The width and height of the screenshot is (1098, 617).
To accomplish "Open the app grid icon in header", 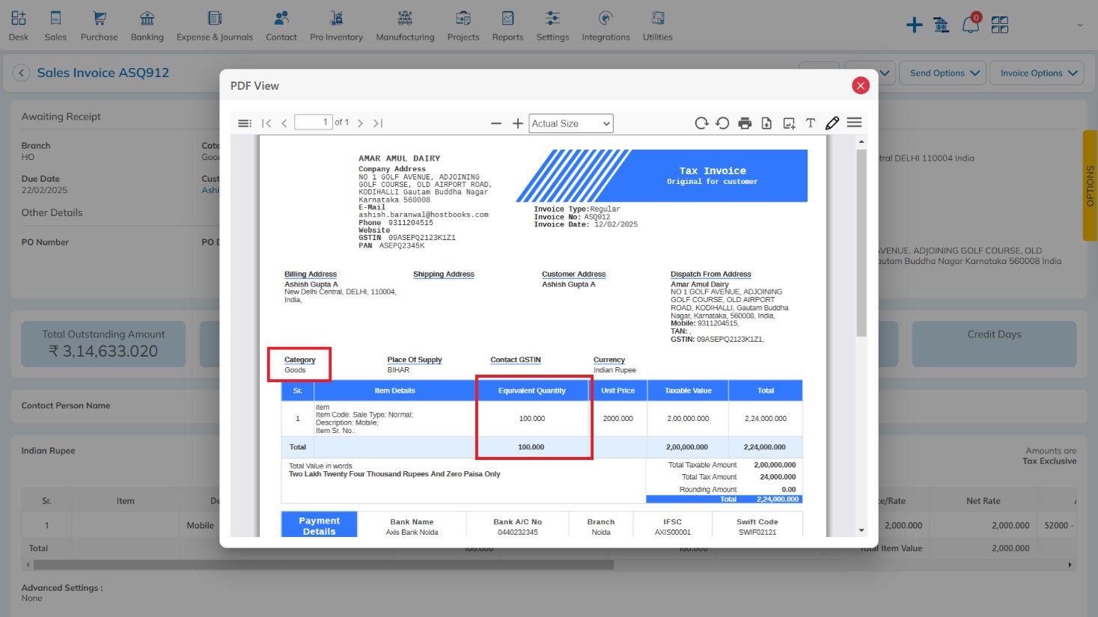I will pyautogui.click(x=1000, y=25).
